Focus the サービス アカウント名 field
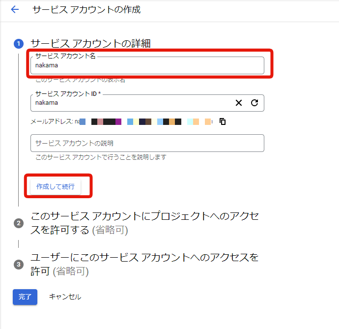Screen dimensions: 339x329 coord(147,65)
